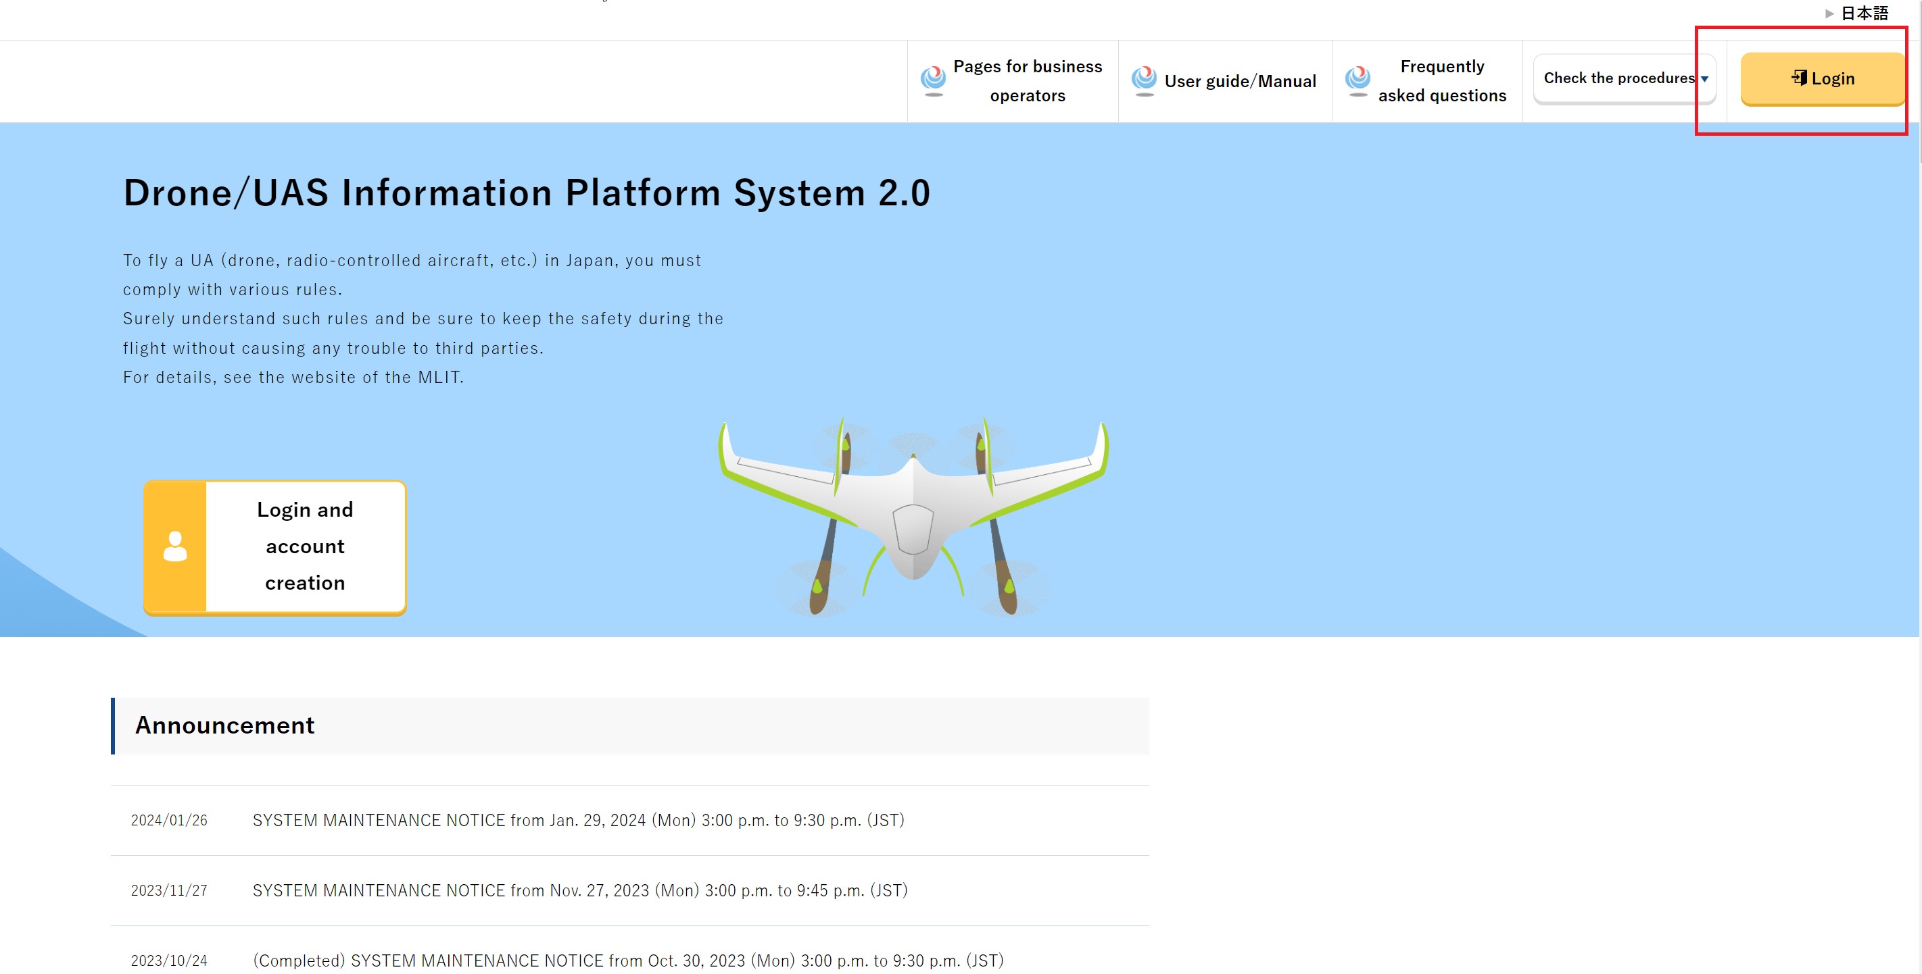The image size is (1922, 974).
Task: Click the blue dropdown arrow on Check the procedures
Action: point(1705,79)
